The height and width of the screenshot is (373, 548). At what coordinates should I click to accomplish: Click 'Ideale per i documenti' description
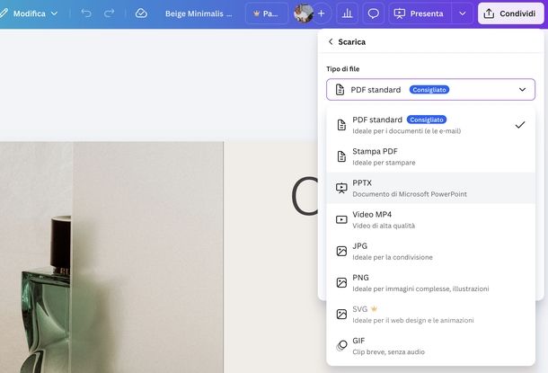[406, 131]
